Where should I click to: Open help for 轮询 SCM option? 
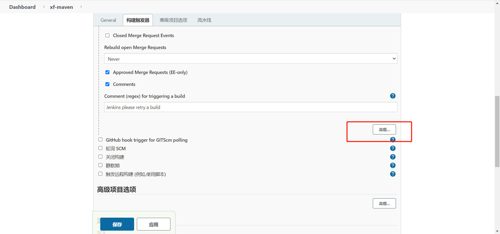[x=393, y=148]
